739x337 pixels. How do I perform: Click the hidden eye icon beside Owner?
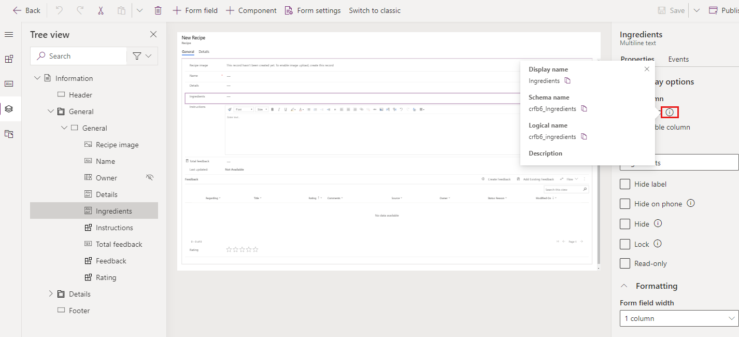coord(150,178)
